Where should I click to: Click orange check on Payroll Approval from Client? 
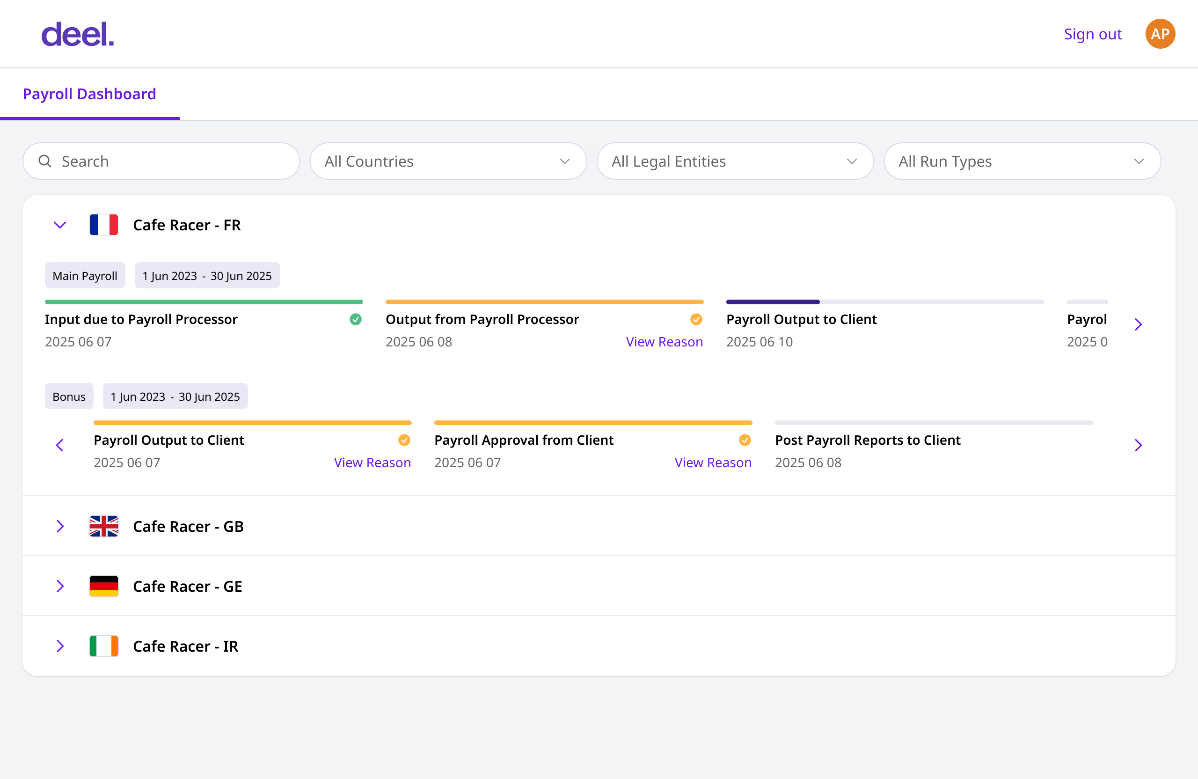tap(745, 440)
